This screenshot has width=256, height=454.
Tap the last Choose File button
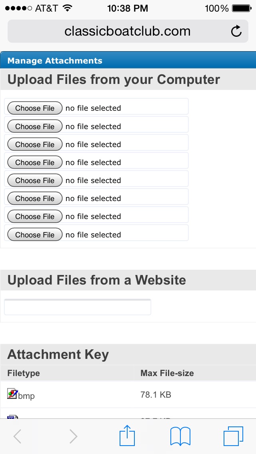click(35, 235)
